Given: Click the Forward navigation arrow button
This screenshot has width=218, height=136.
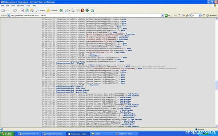Looking at the screenshot, I should click(x=15, y=11).
